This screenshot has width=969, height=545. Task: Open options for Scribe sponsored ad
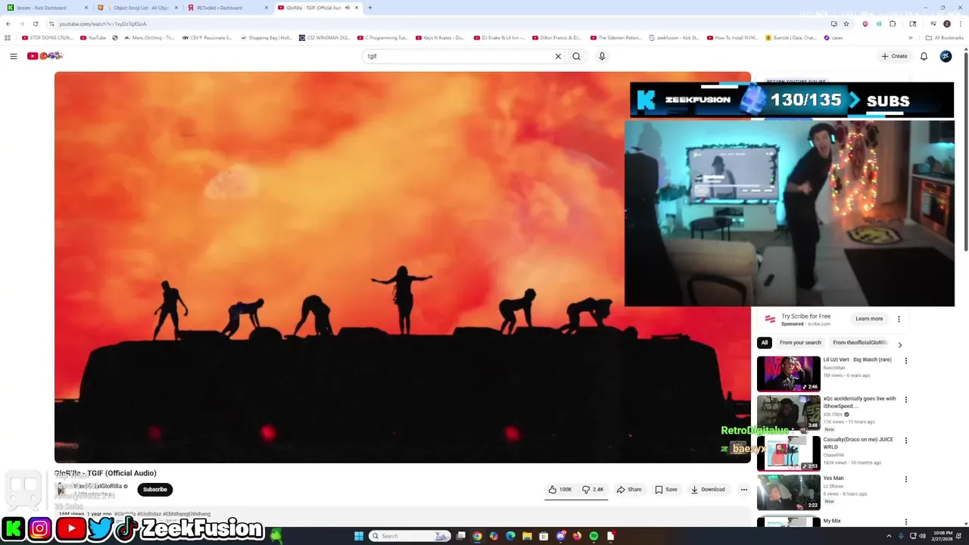(x=899, y=319)
